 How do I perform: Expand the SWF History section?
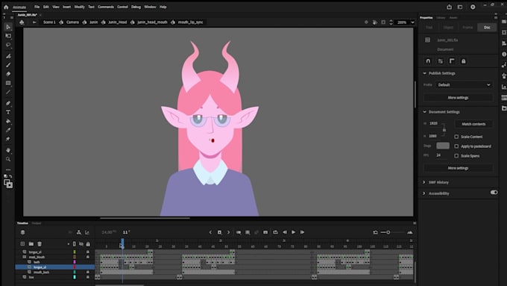pos(424,182)
